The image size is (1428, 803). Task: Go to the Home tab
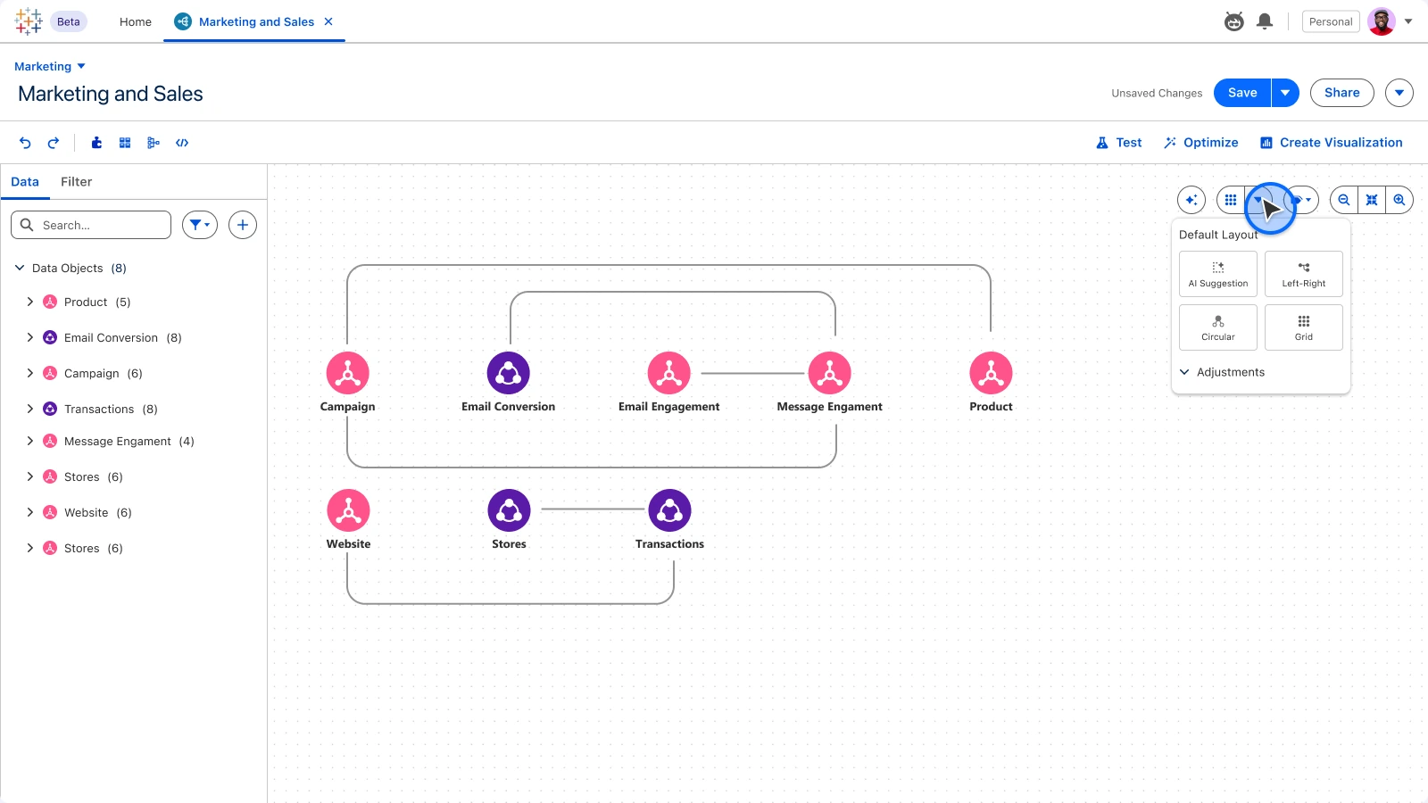(x=136, y=21)
